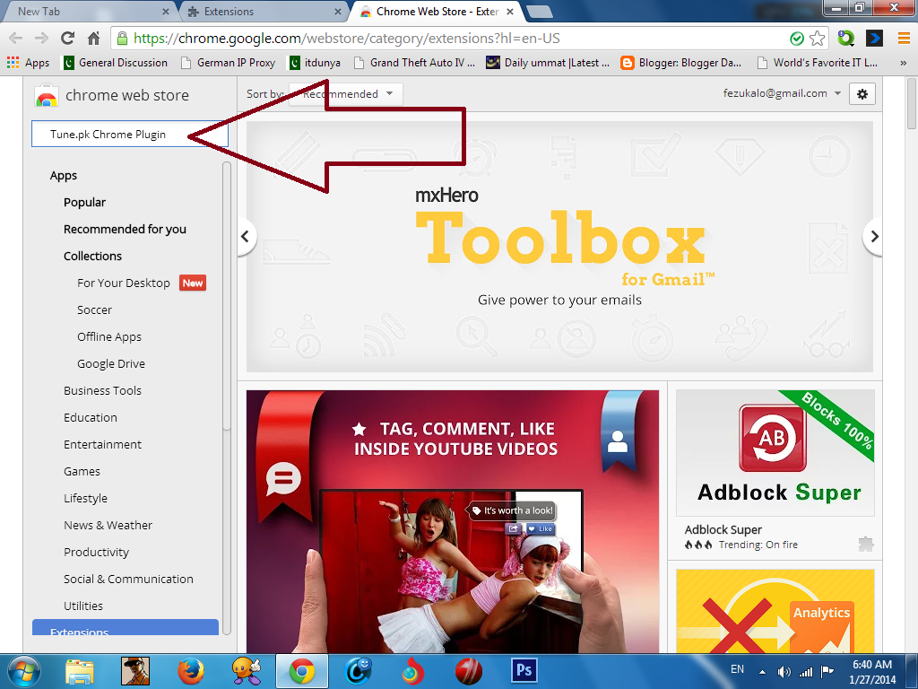The image size is (918, 689).
Task: Open the green search extension icon in toolbar
Action: 846,39
